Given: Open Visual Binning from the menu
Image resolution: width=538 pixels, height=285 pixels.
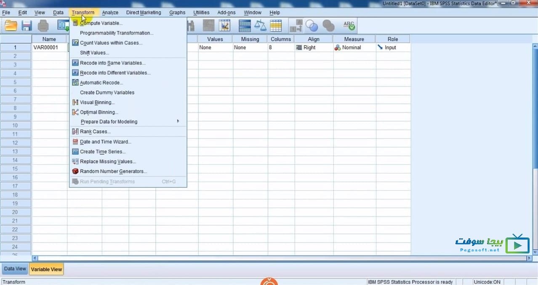Looking at the screenshot, I should tap(128, 102).
